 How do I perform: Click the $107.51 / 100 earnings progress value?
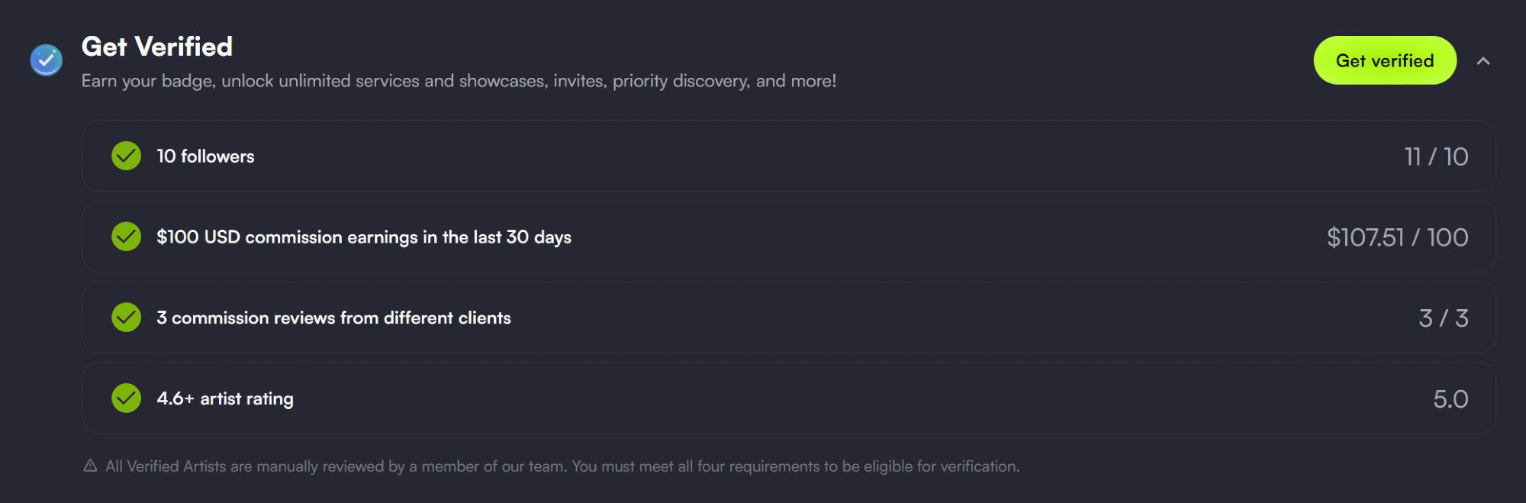[1397, 237]
